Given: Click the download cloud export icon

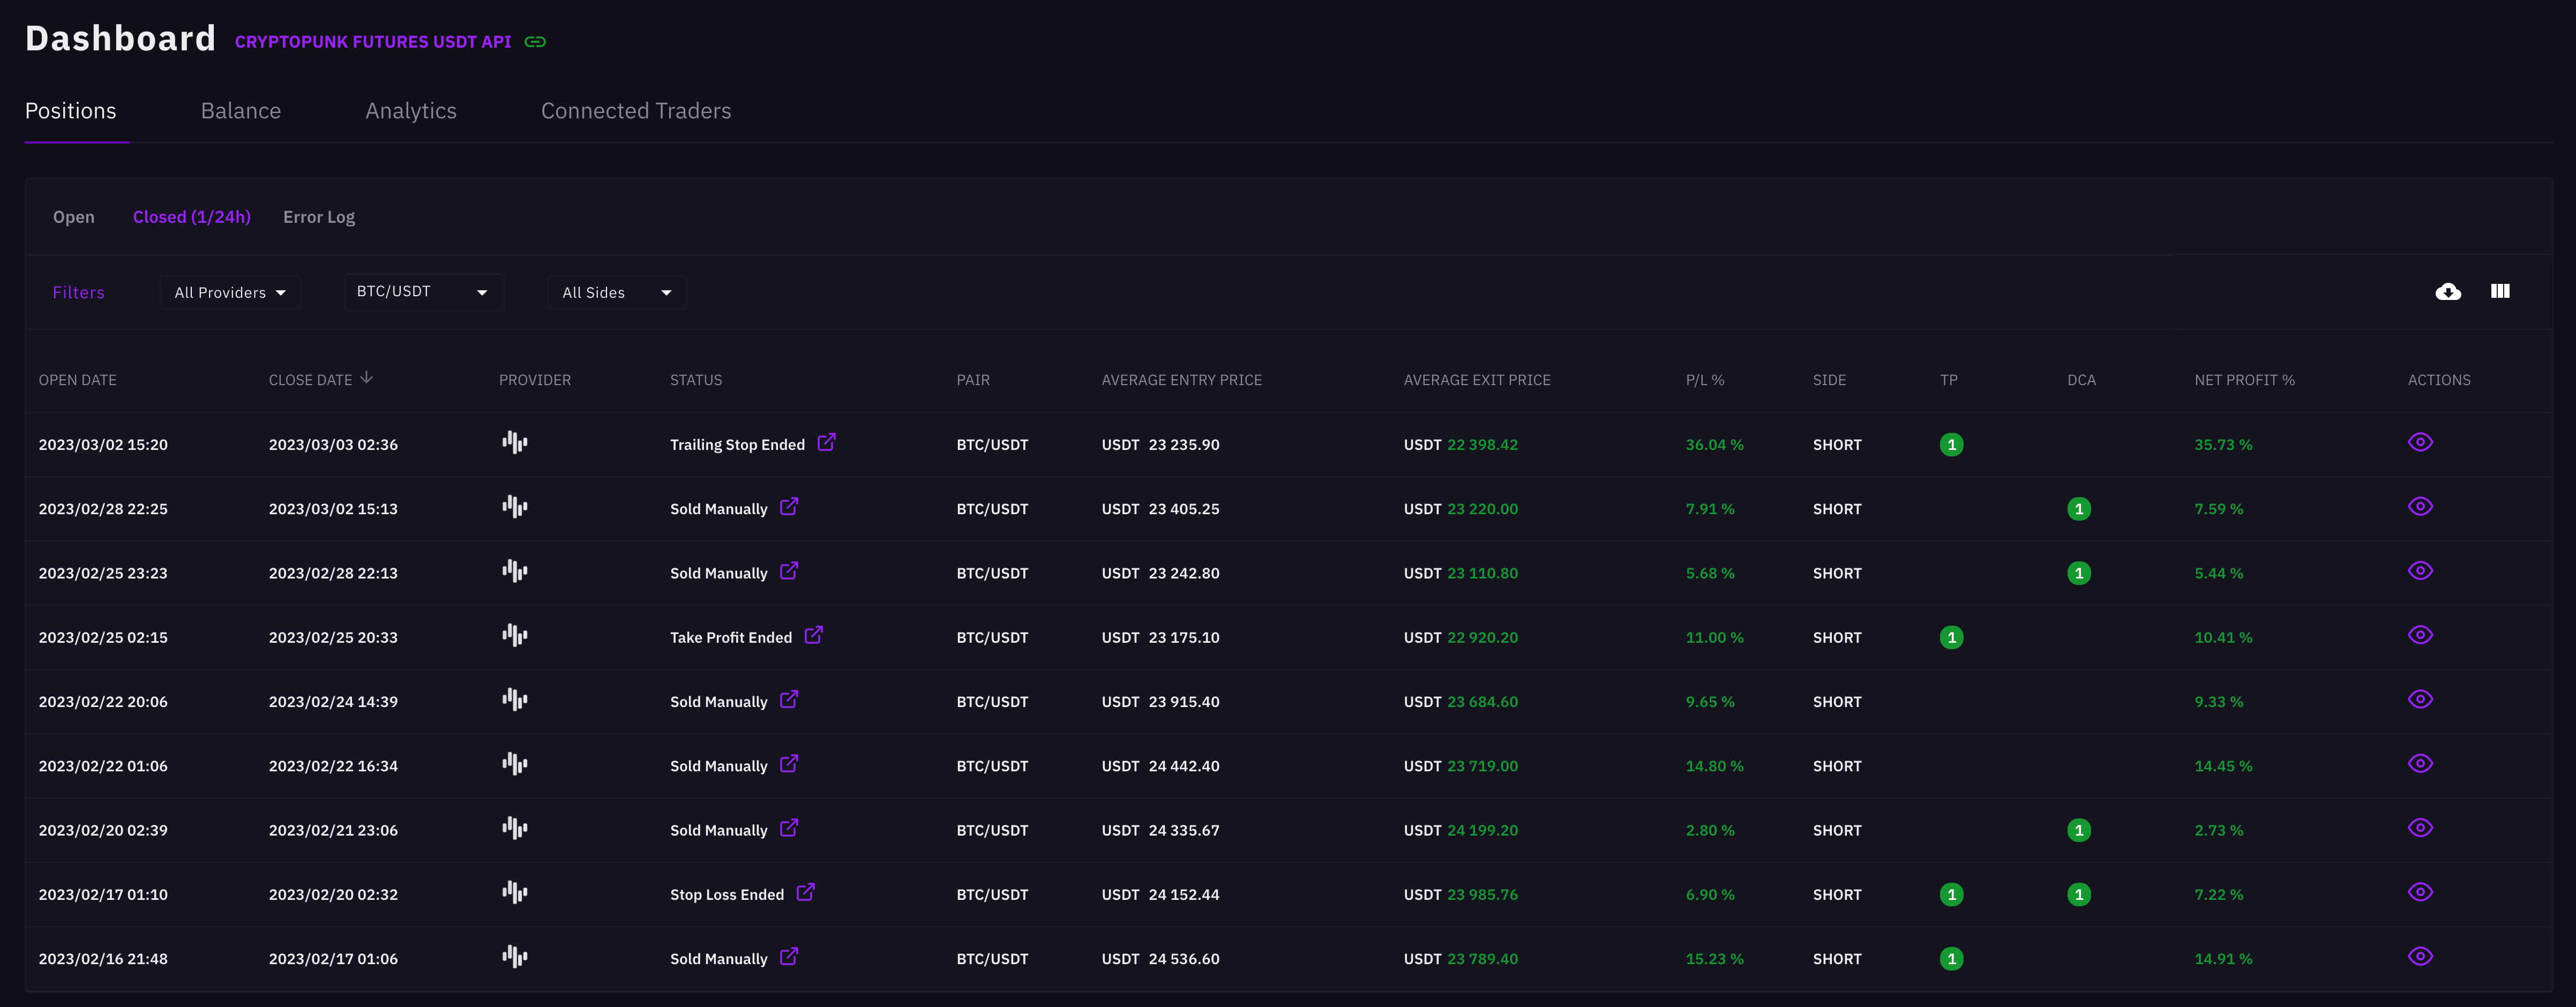Looking at the screenshot, I should (2448, 292).
